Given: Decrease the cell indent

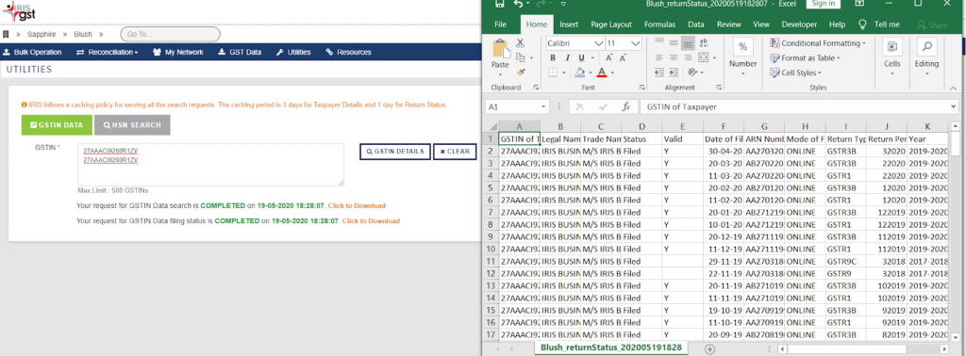Looking at the screenshot, I should click(658, 73).
